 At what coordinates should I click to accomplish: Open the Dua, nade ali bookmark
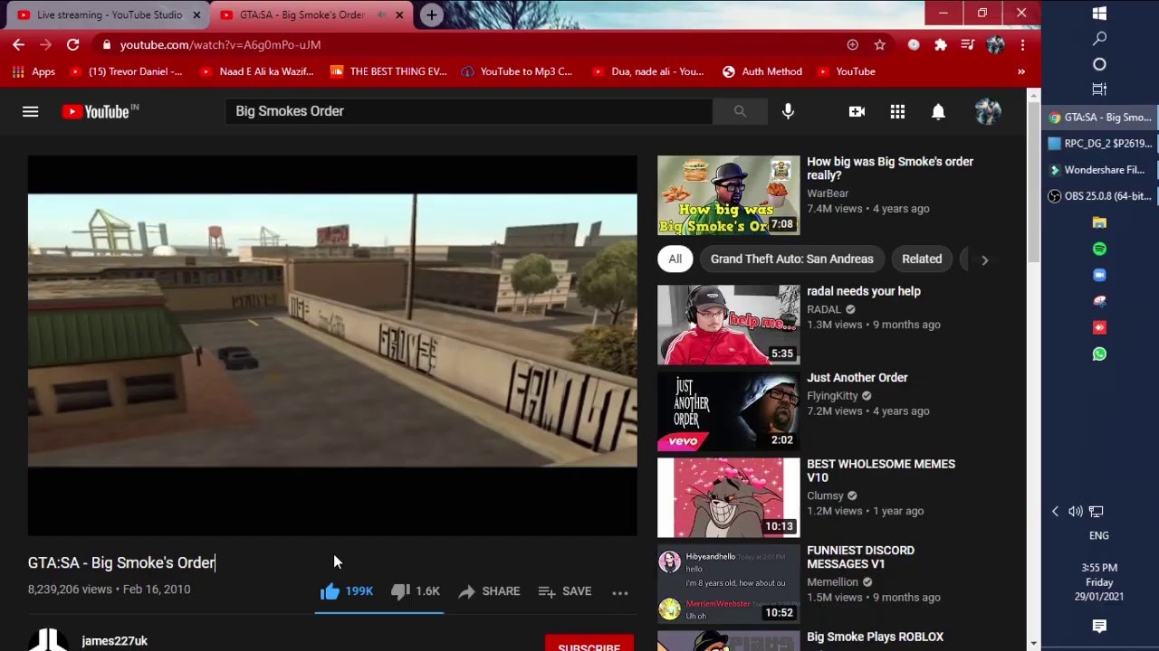(x=647, y=71)
